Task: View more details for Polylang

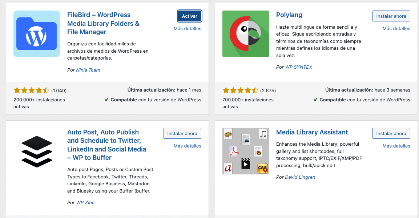Action: point(396,29)
